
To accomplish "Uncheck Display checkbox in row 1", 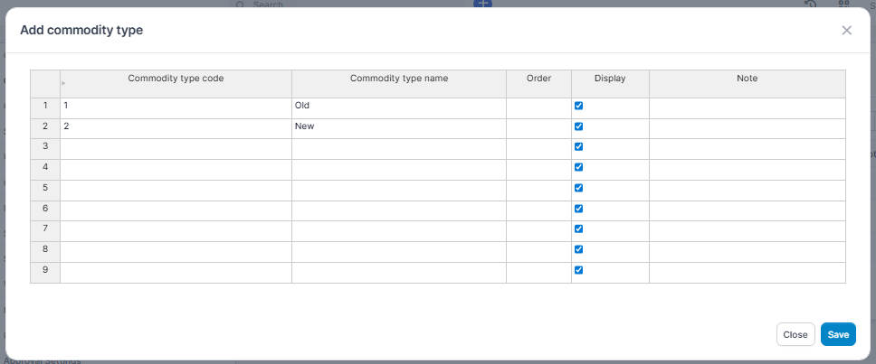I will click(x=579, y=106).
